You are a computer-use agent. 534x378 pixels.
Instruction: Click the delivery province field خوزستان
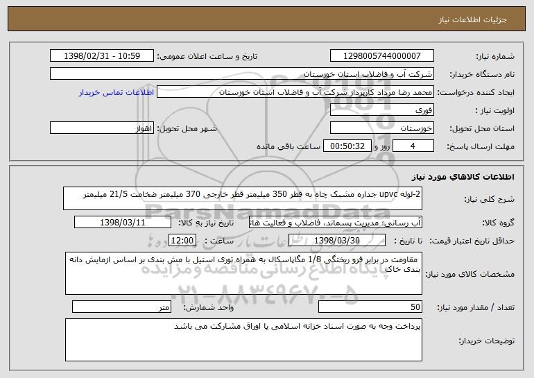381,128
